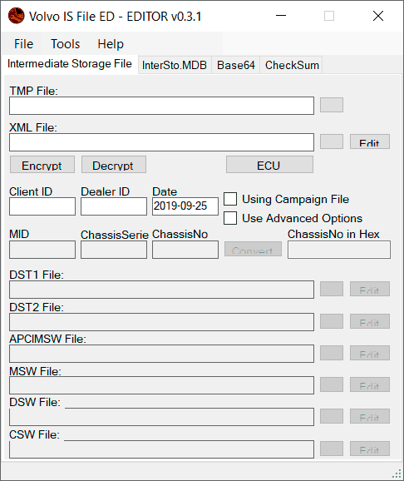Click the Date field showing 2019-09-25
Screen dimensions: 404x481
tap(185, 206)
